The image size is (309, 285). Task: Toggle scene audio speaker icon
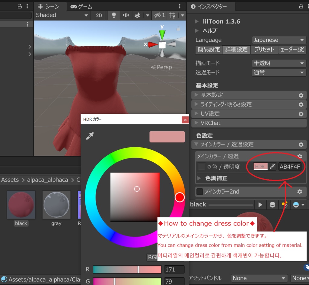(x=126, y=15)
